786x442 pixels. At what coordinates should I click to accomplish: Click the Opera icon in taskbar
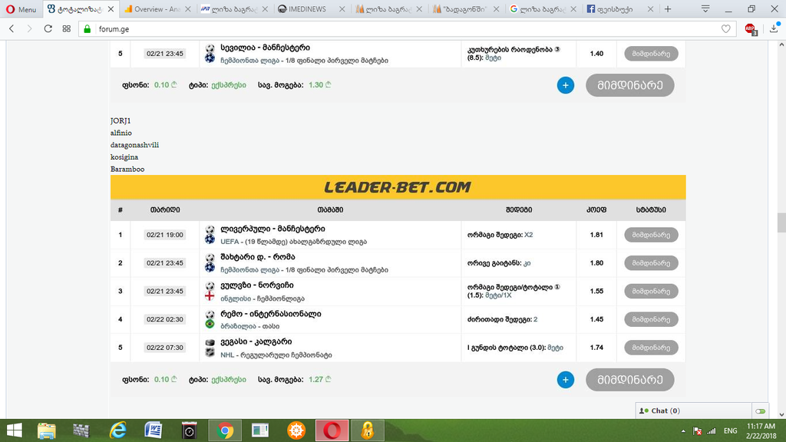click(332, 430)
